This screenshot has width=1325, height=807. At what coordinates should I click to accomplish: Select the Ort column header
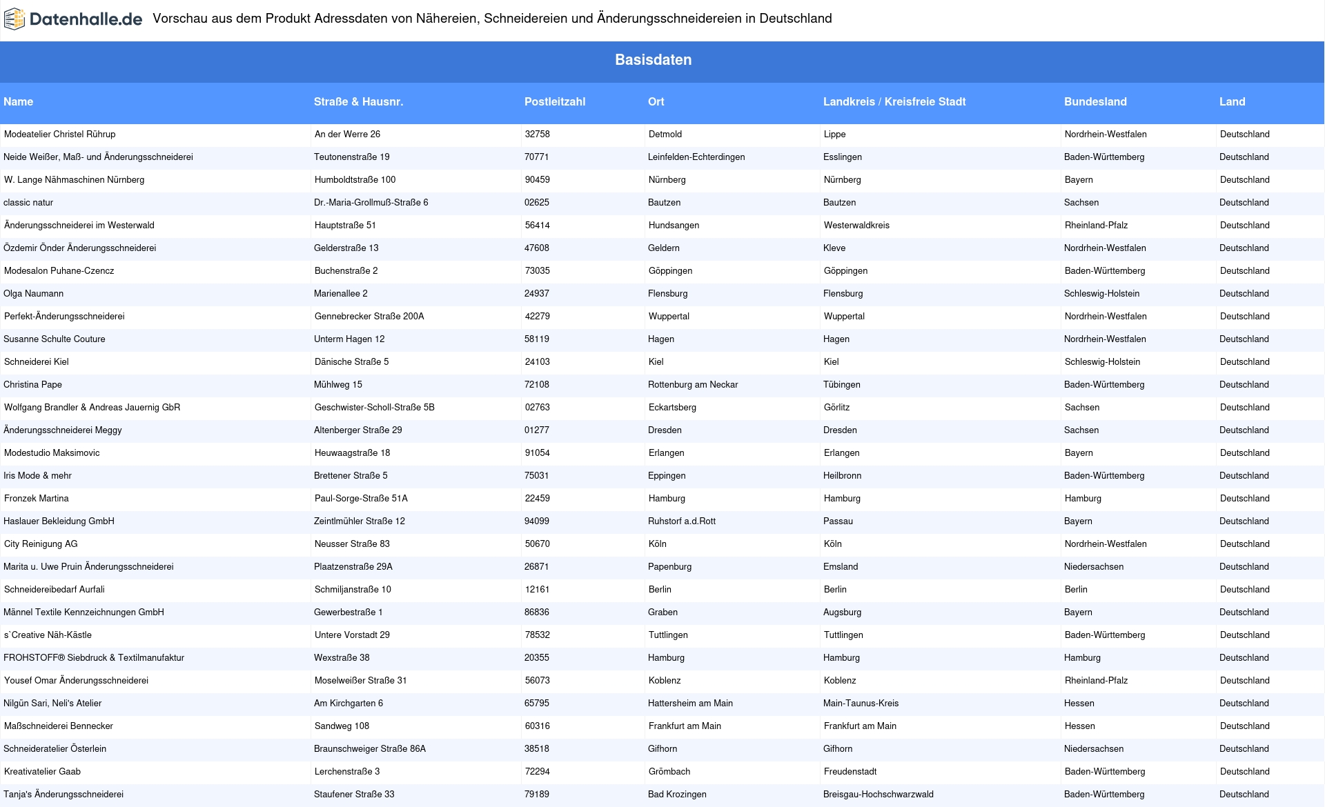coord(656,101)
